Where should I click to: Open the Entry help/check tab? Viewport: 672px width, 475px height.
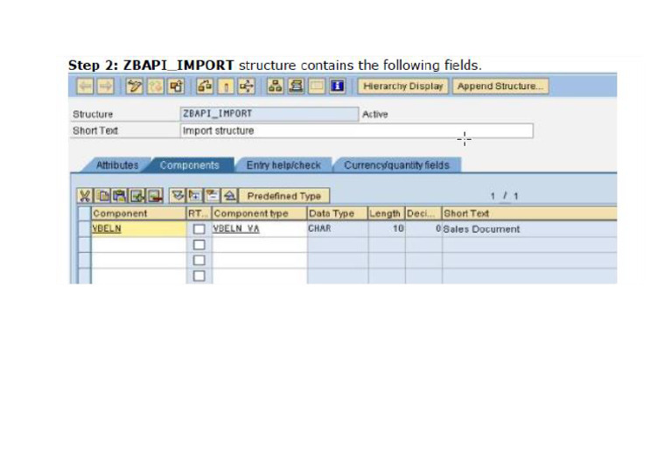[283, 165]
